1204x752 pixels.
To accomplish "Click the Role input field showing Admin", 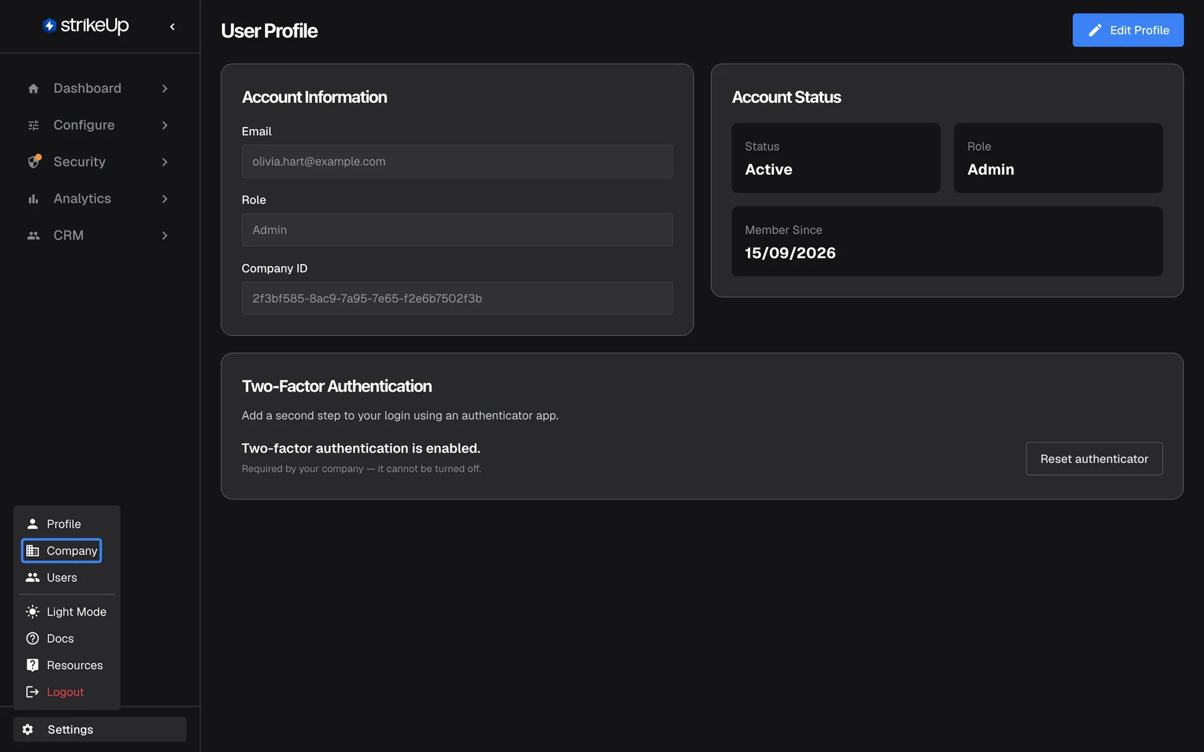I will click(457, 230).
